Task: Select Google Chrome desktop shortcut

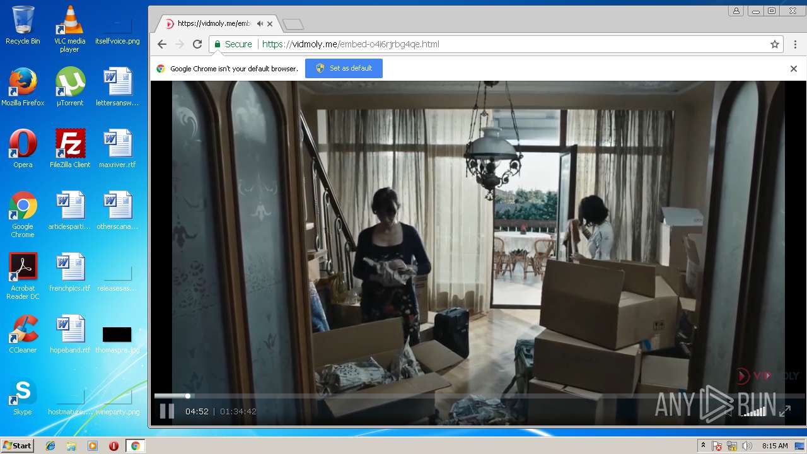Action: point(23,214)
